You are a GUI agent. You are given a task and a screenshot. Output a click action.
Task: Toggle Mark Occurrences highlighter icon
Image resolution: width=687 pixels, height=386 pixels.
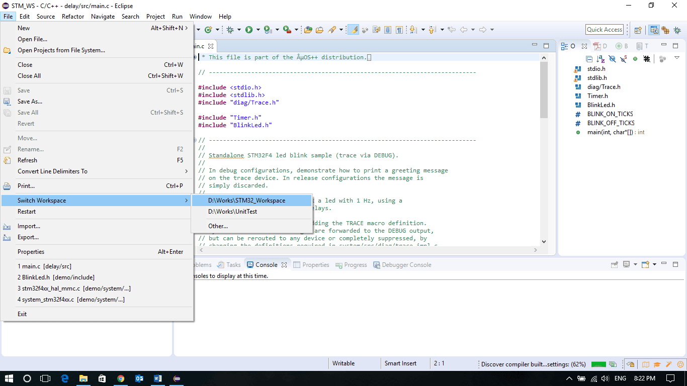354,30
